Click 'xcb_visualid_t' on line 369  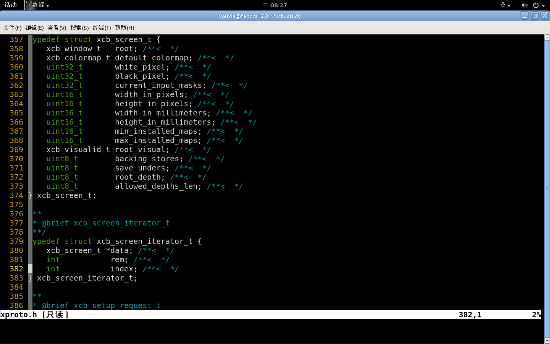coord(78,149)
